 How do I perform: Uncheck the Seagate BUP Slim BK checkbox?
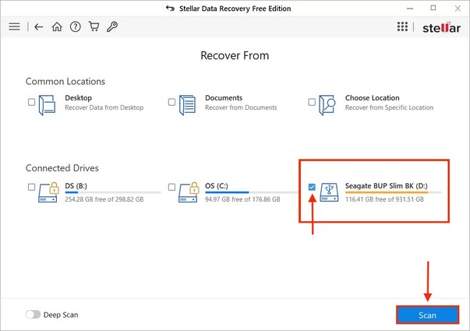click(313, 188)
